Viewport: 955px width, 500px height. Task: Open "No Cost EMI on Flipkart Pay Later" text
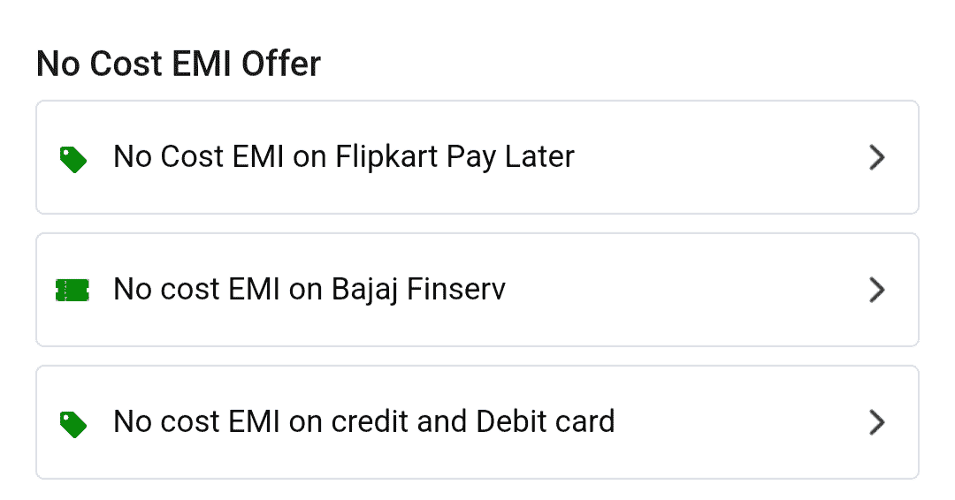click(x=344, y=157)
